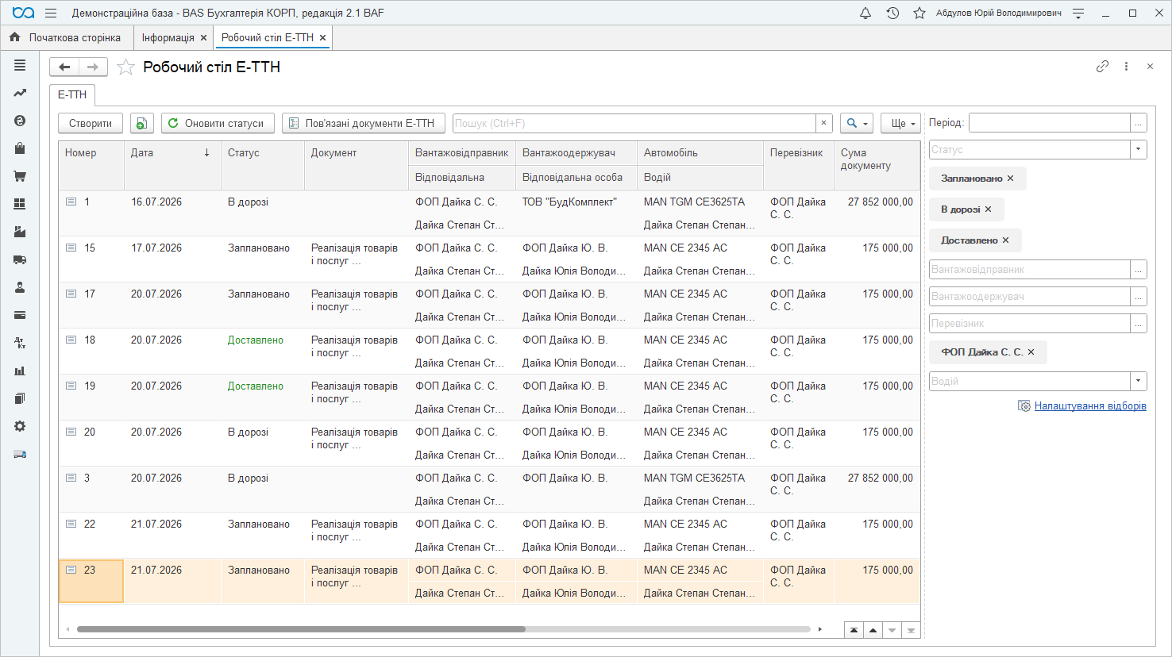
Task: Add Робочий стіл Е-ТТН to favorites
Action: tap(125, 67)
